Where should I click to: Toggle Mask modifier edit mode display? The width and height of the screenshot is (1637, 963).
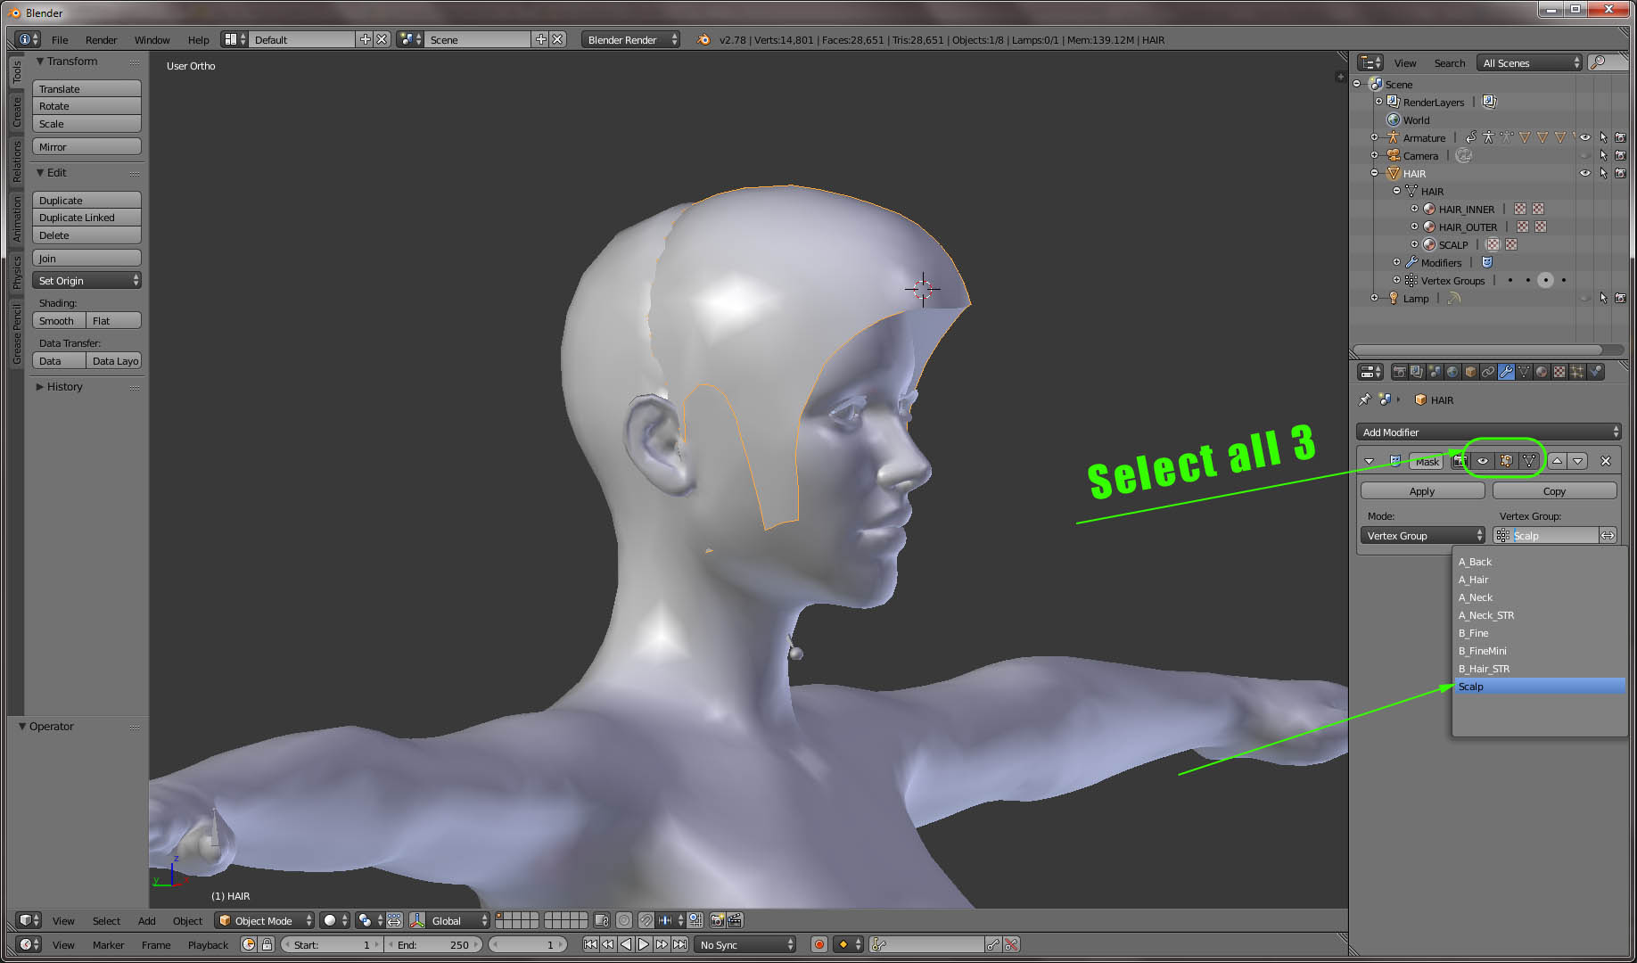[1506, 461]
